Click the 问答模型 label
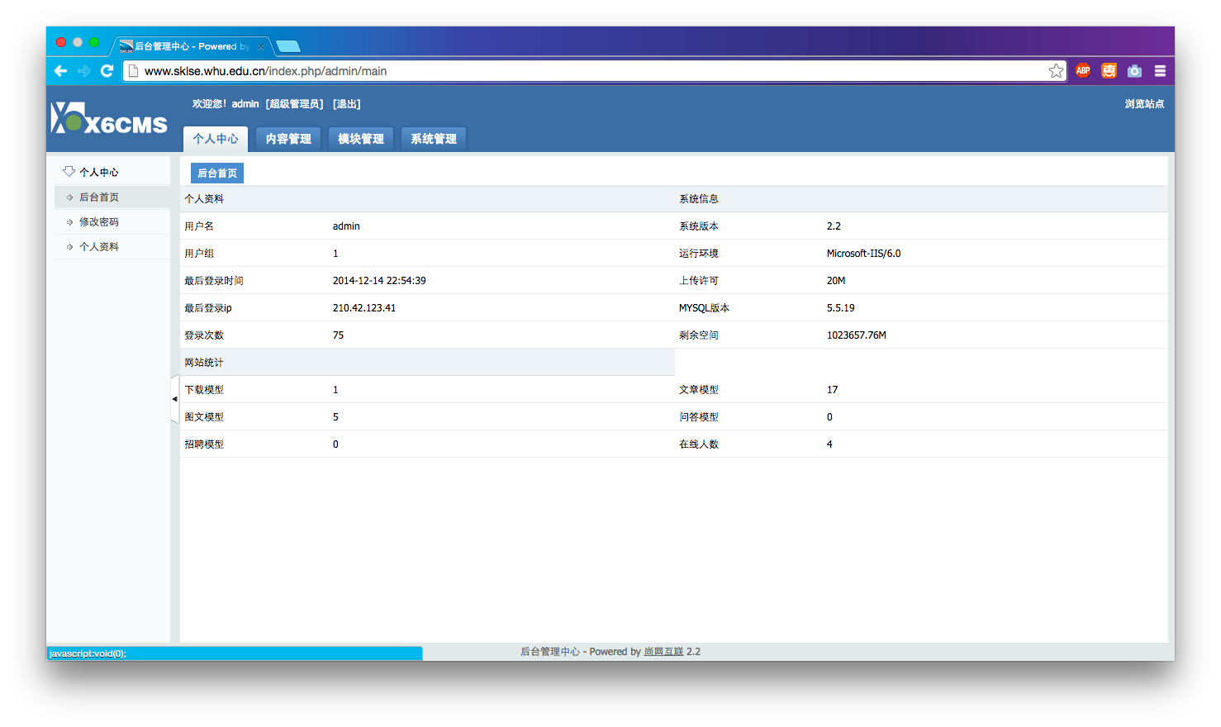Viewport: 1221px width, 727px height. (699, 417)
